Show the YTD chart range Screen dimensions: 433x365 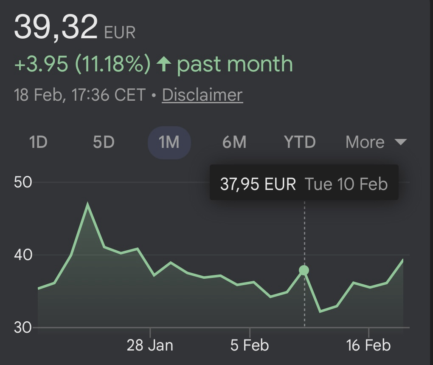300,142
